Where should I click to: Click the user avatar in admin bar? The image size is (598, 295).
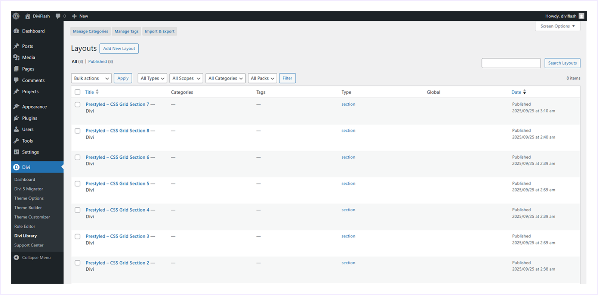click(581, 16)
